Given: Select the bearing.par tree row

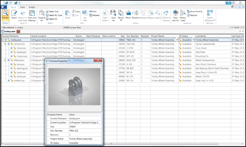Looking at the screenshot, I should pyautogui.click(x=22, y=68).
